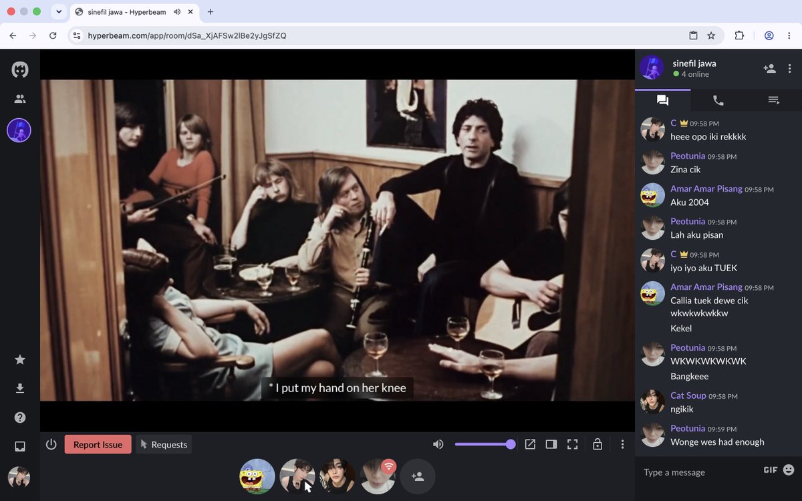Click the Report Issue button
This screenshot has height=501, width=802.
pos(98,444)
